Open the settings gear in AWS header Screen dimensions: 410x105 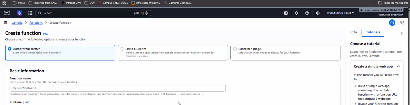(x=318, y=13)
